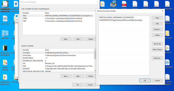Image resolution: width=174 pixels, height=91 pixels.
Task: Click Cancel in Environment Variables window
Action: (90, 85)
